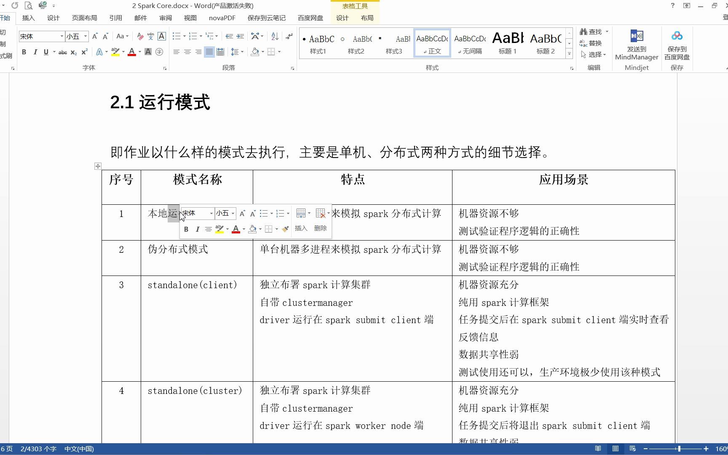Click Insert table rows icon in mini toolbar
The image size is (728, 455).
(301, 213)
